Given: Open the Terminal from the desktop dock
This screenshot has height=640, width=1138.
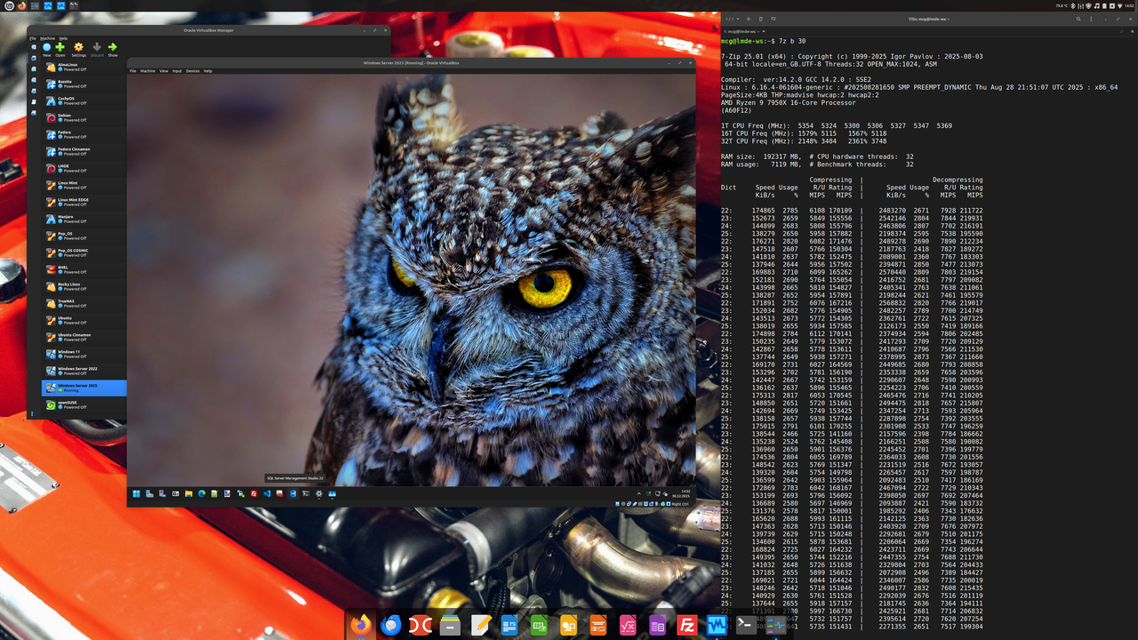Looking at the screenshot, I should point(747,625).
